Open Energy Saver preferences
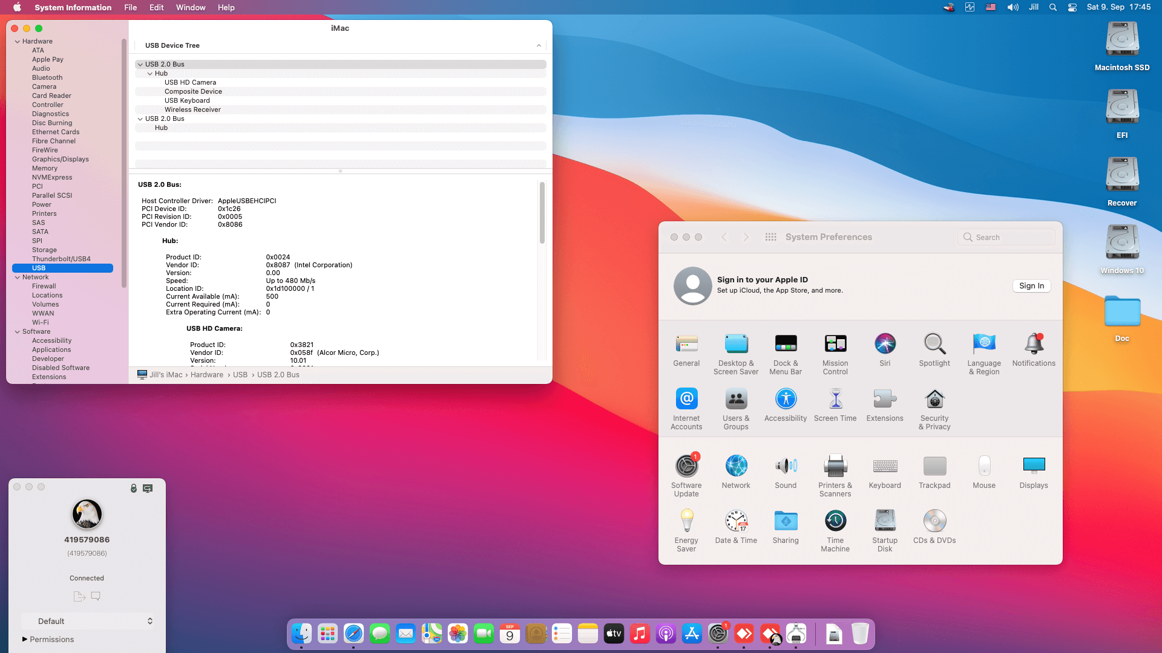The image size is (1162, 653). point(686,531)
